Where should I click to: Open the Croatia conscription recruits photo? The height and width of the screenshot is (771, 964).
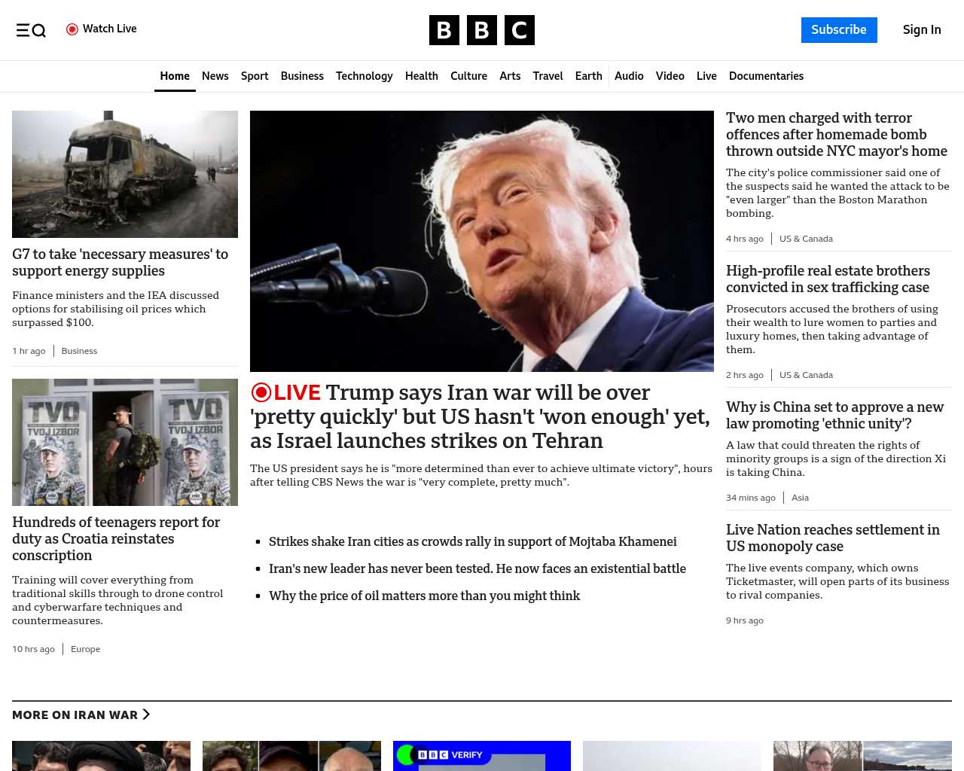(x=125, y=442)
